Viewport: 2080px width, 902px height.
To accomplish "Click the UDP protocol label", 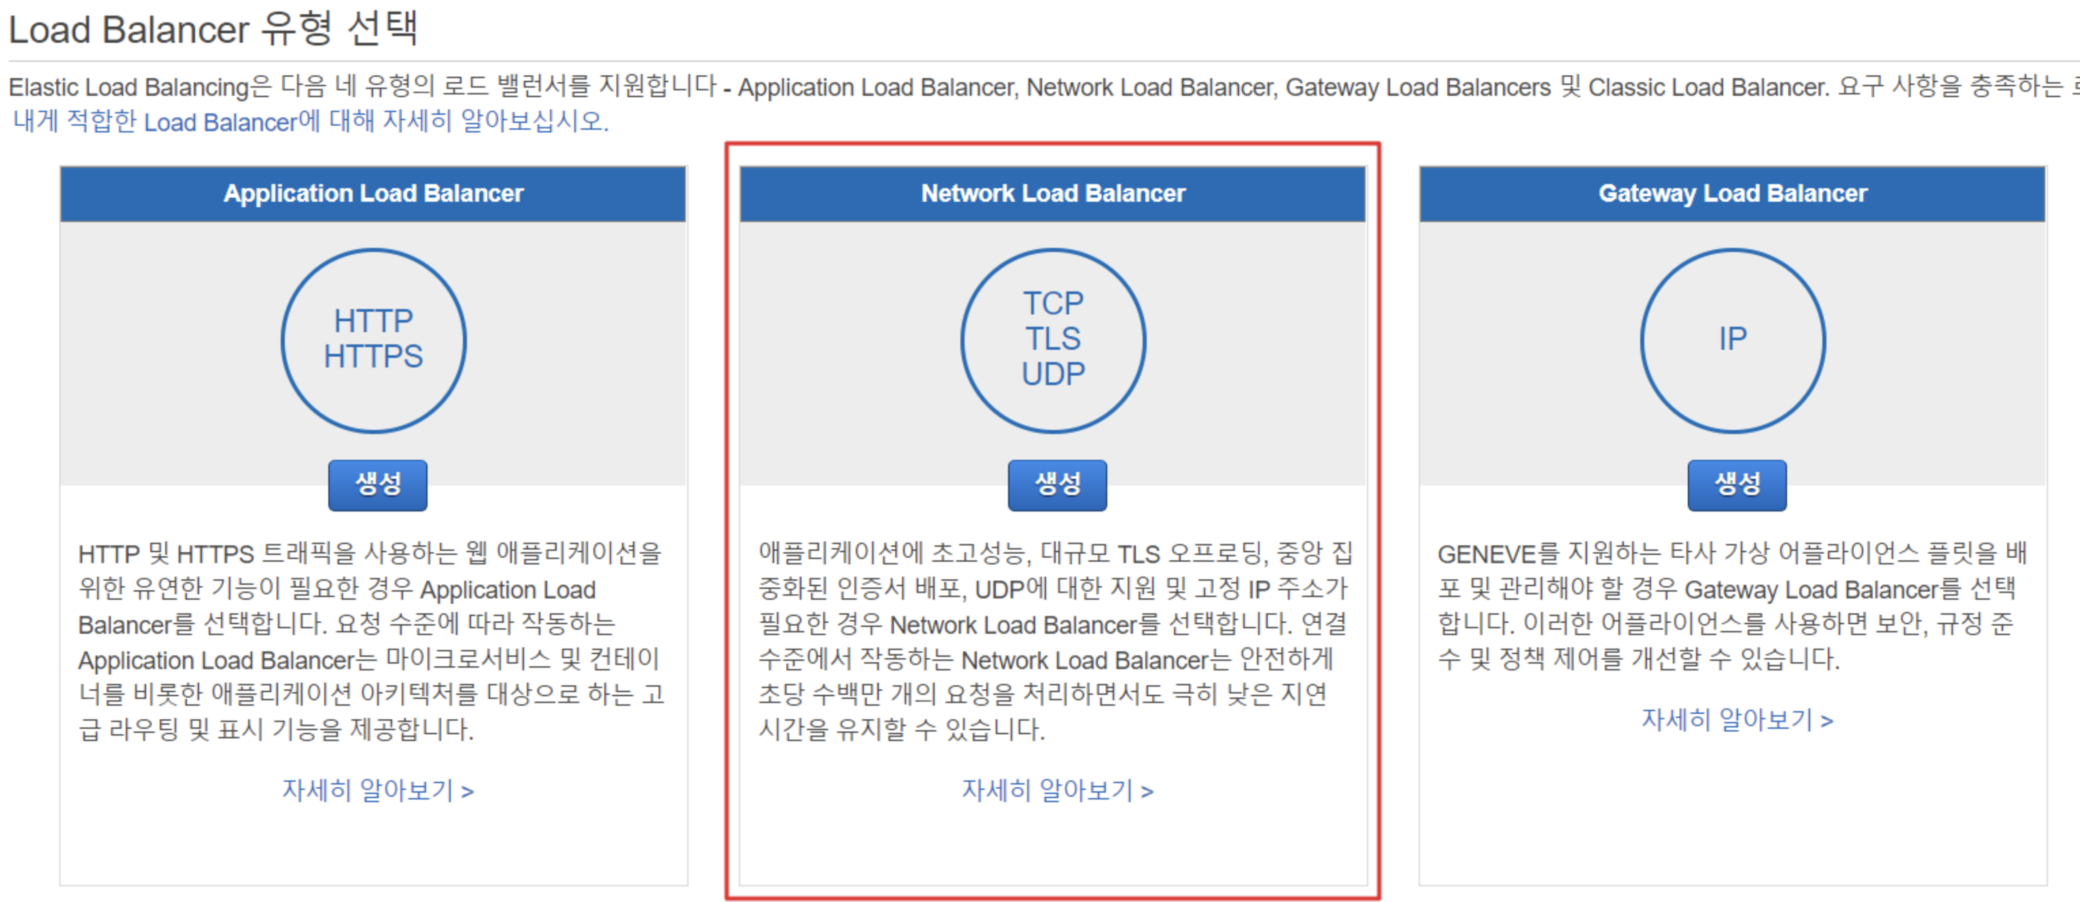I will pos(1053,374).
